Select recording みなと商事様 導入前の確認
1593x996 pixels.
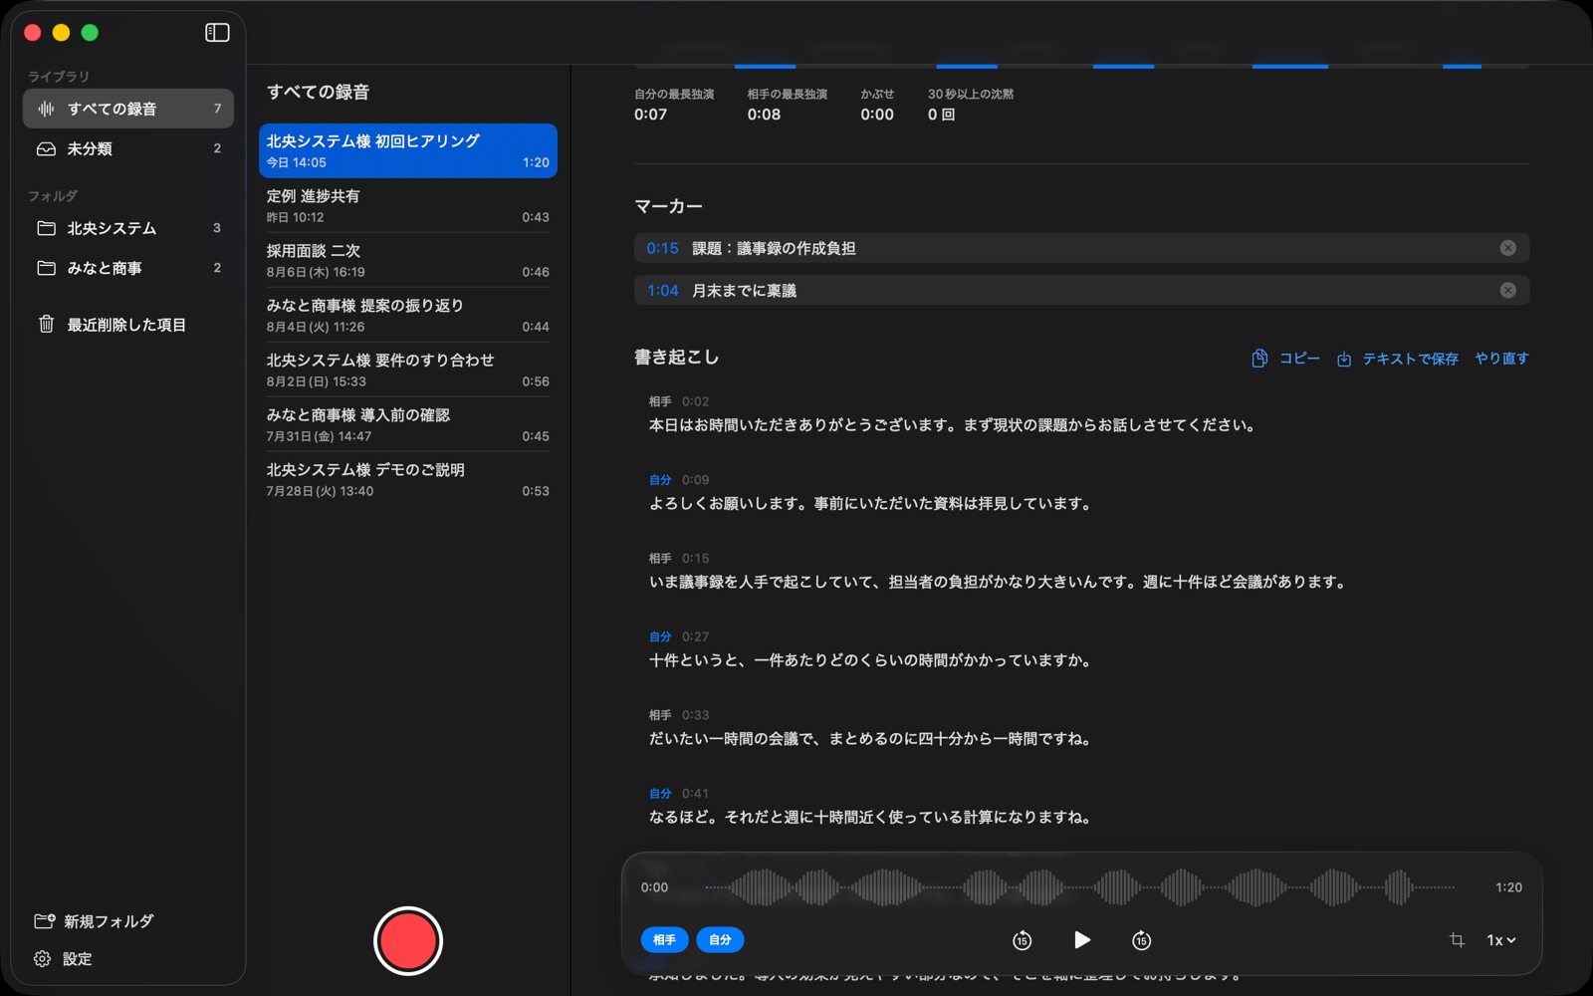(408, 425)
